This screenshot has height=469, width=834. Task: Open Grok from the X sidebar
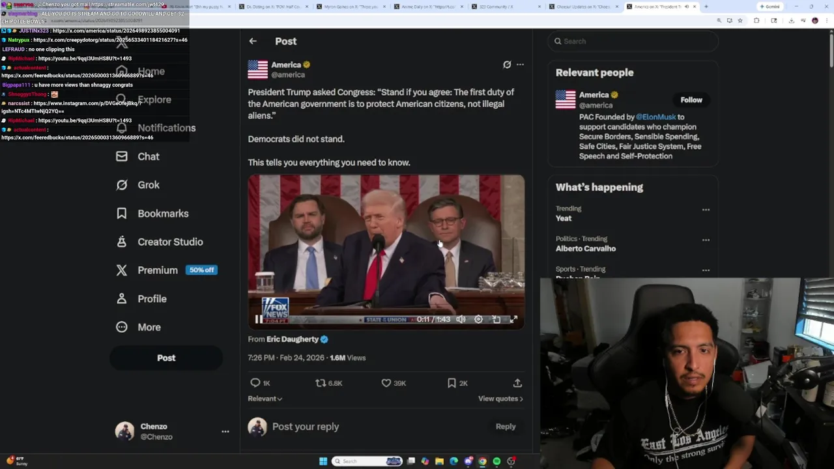[137, 185]
